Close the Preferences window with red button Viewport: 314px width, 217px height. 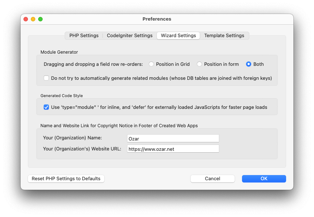(26, 19)
